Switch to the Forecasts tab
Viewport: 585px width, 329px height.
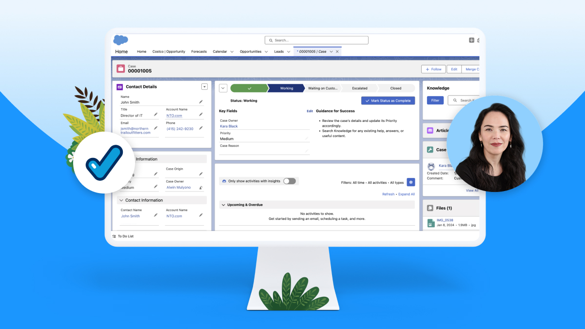pyautogui.click(x=199, y=51)
